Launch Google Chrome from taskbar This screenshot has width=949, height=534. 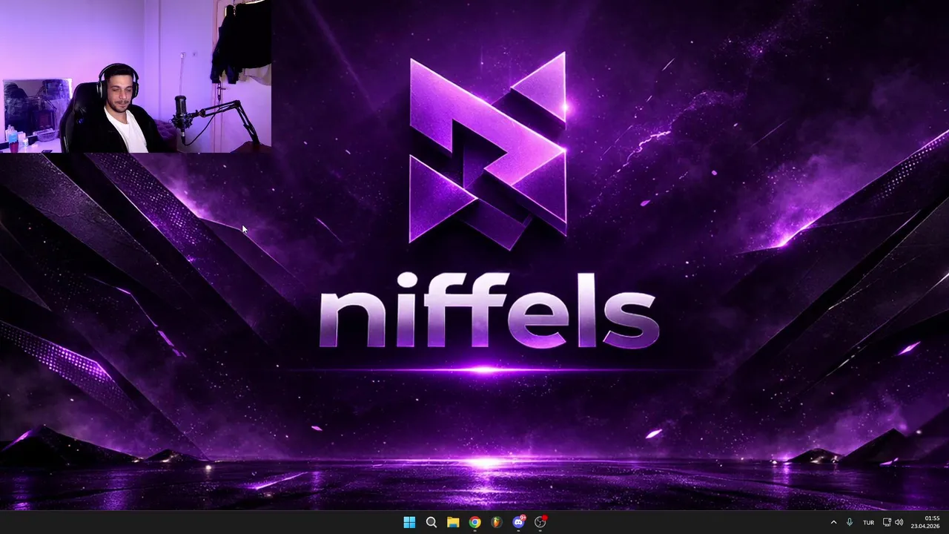(474, 522)
